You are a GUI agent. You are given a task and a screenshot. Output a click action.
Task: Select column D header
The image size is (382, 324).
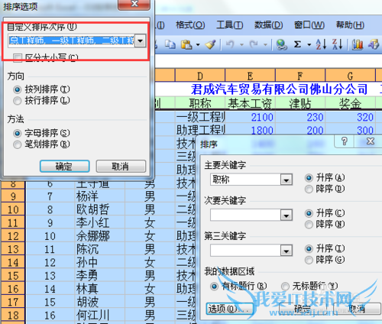tap(200, 76)
